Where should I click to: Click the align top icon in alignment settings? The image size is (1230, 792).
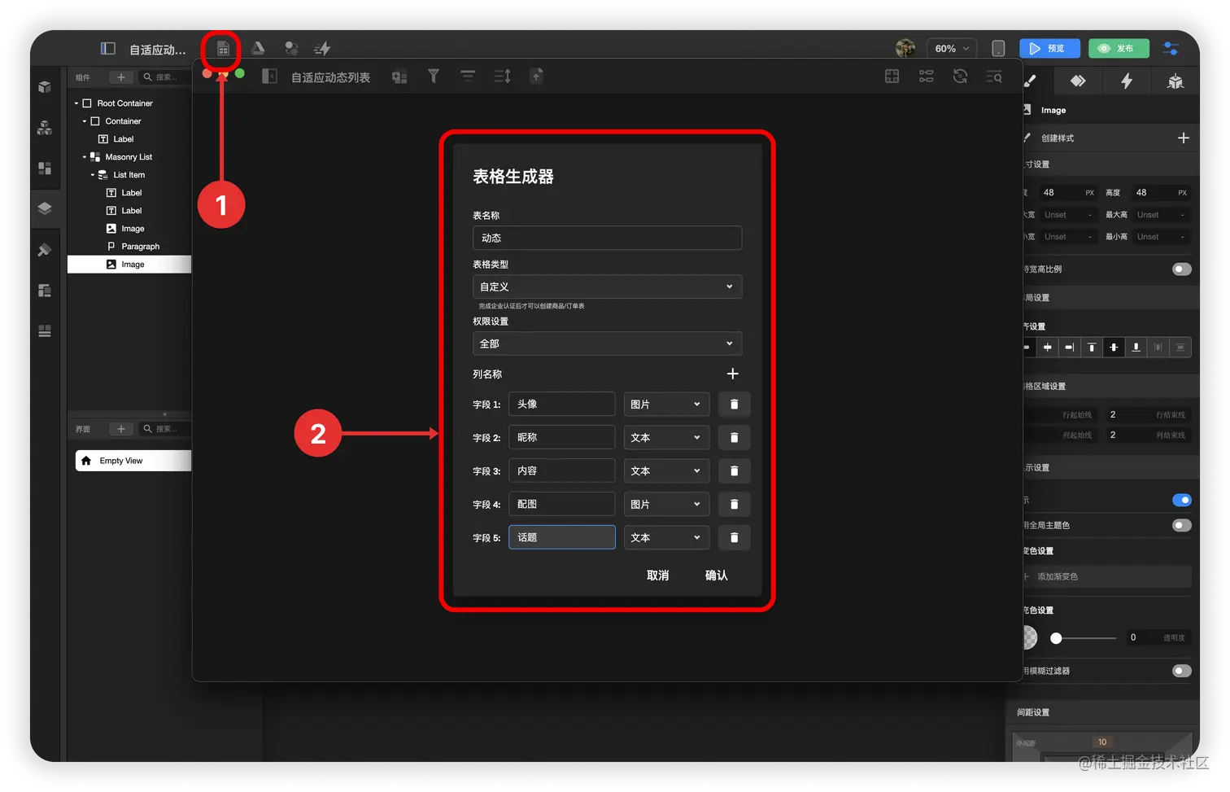click(1092, 348)
